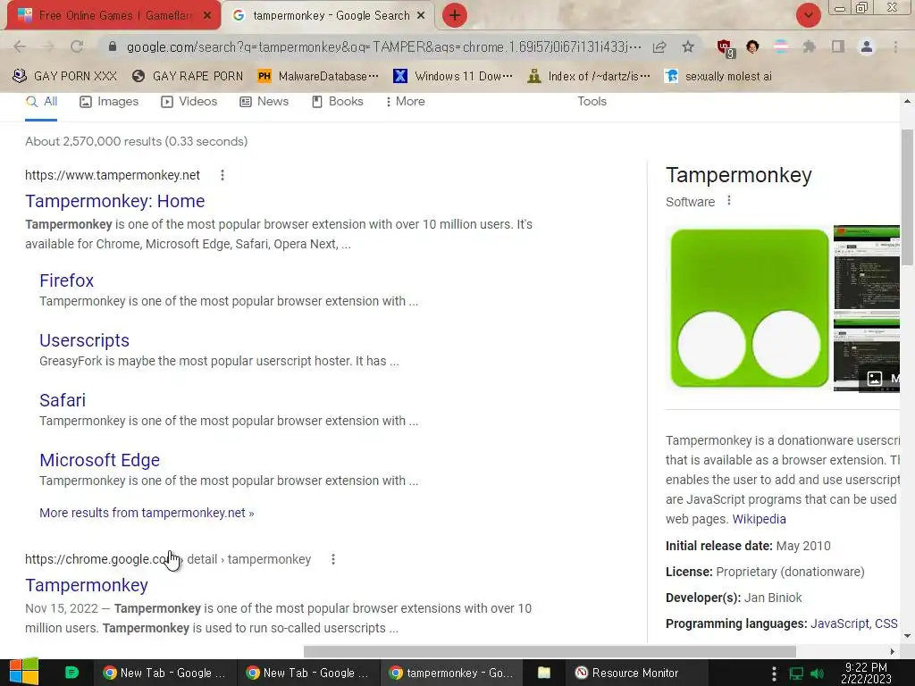915x686 pixels.
Task: Click the vertical scrollbar thumb
Action: [907, 197]
